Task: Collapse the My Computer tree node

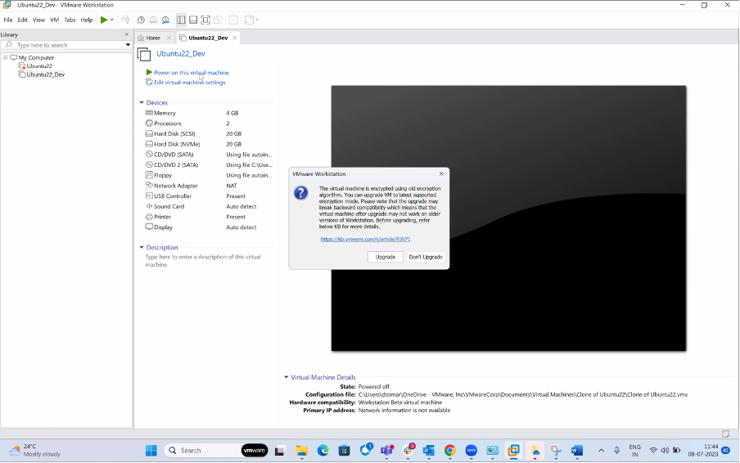Action: pos(5,57)
